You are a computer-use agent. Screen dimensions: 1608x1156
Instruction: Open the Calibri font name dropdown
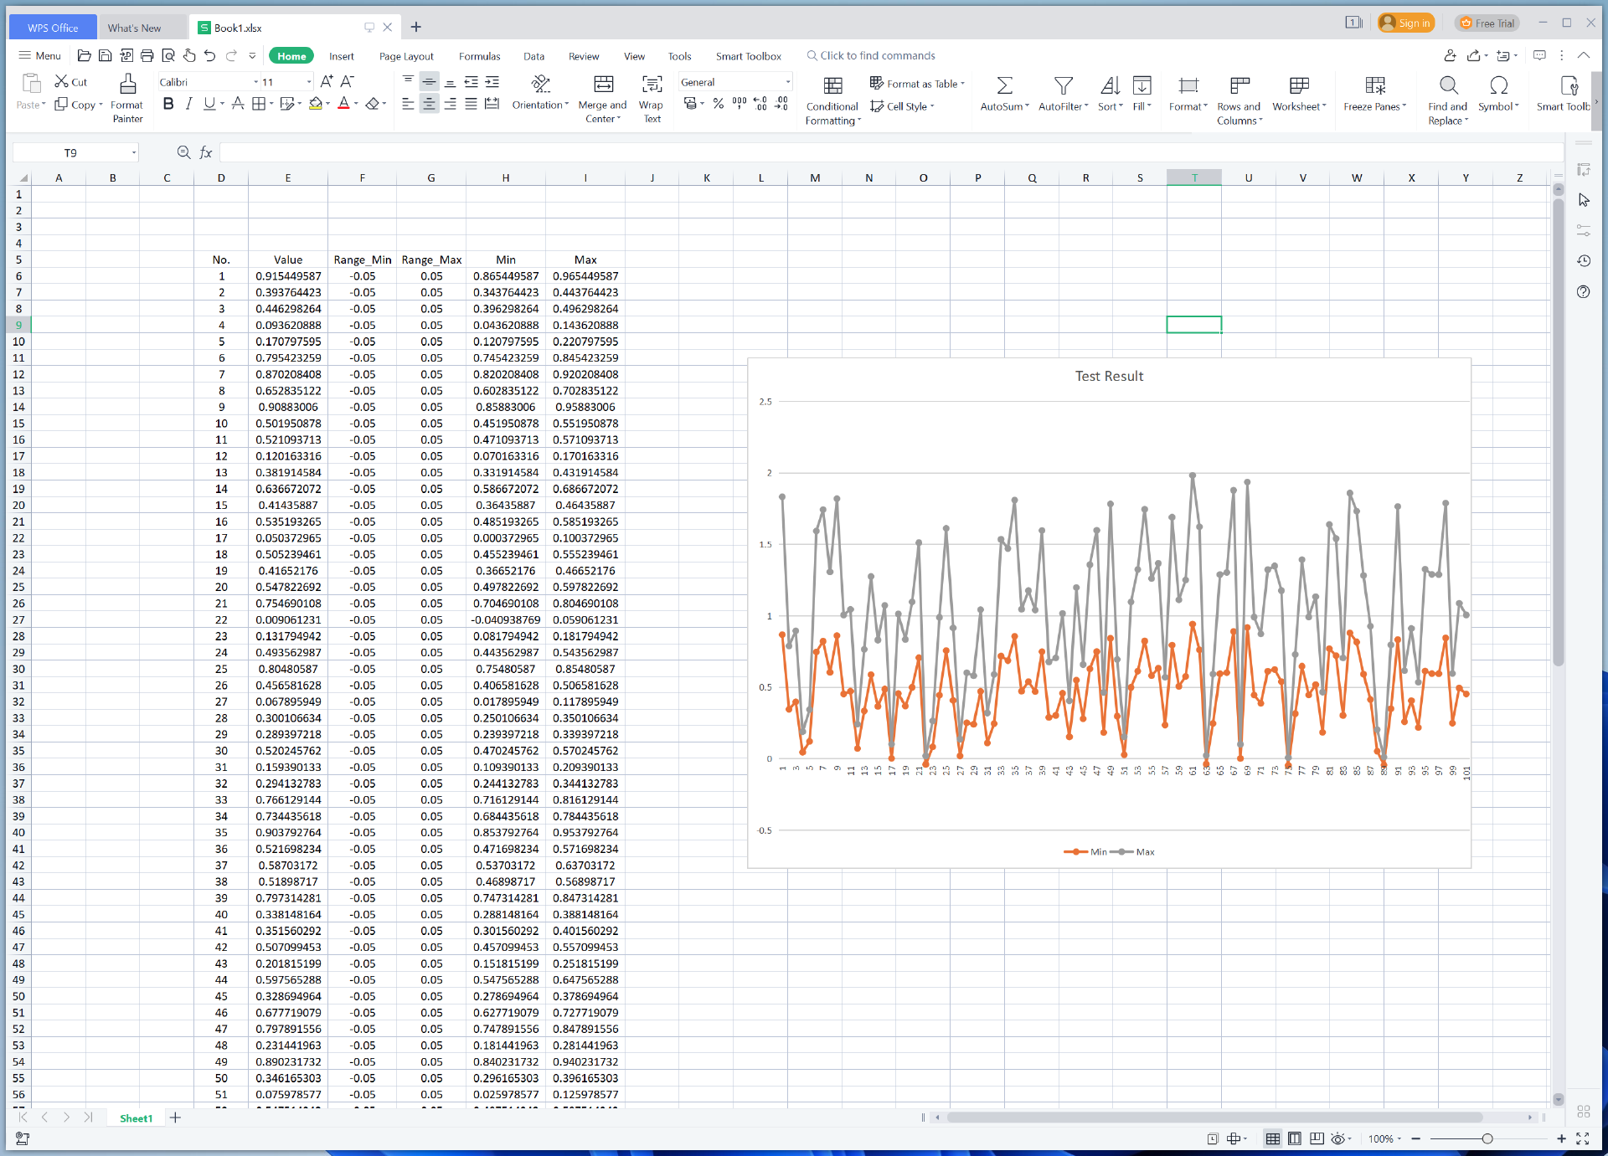(x=255, y=82)
